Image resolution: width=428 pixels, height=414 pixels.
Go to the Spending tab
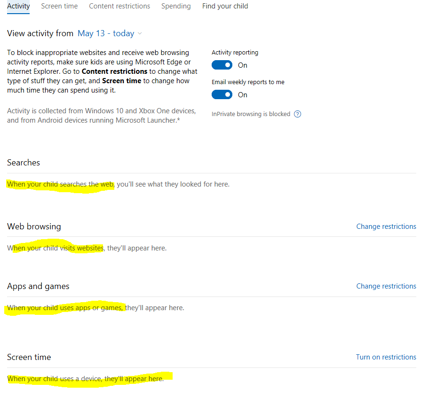point(176,6)
